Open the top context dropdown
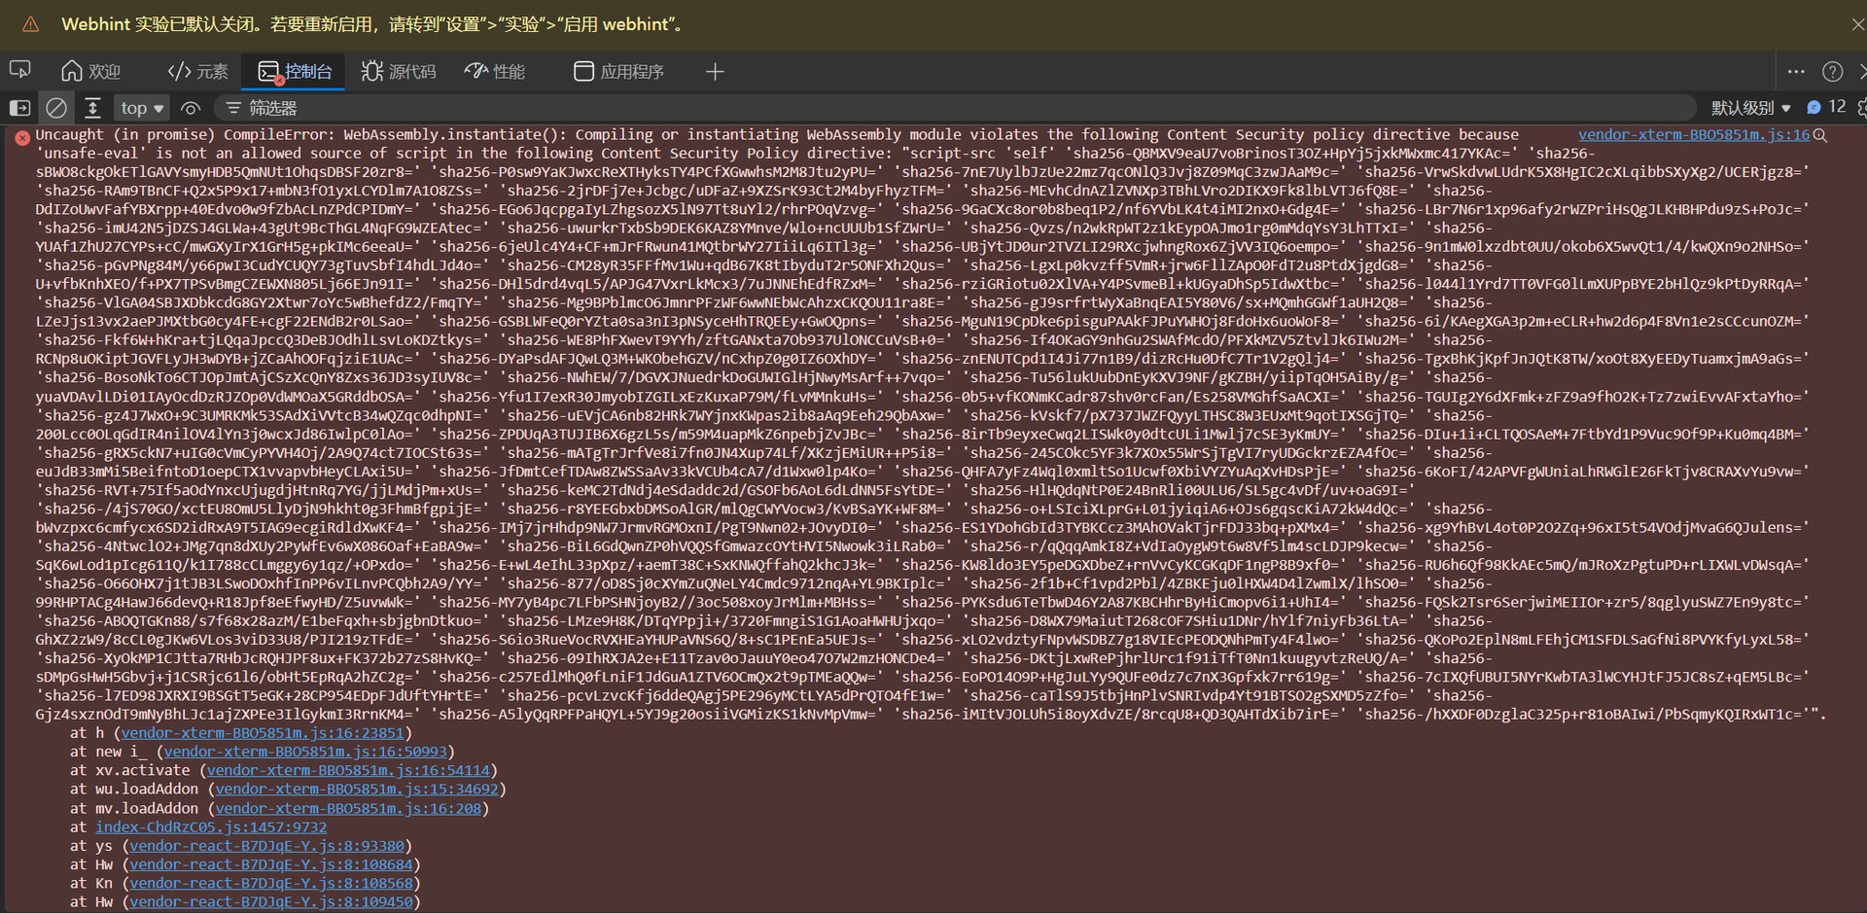The height and width of the screenshot is (913, 1867). pyautogui.click(x=142, y=108)
